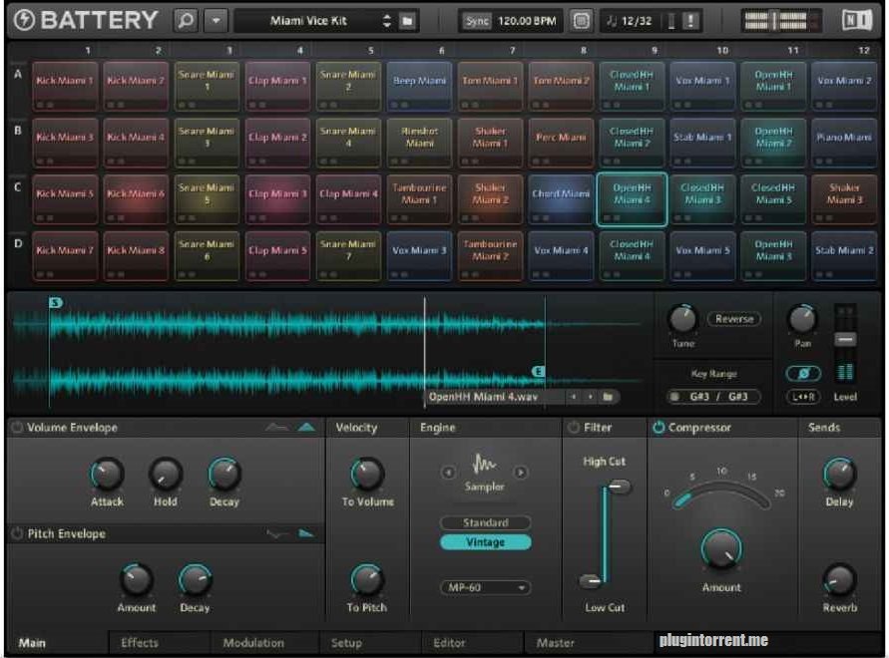Click the Native Instruments NI logo
Screen dimensions: 889x658
point(857,21)
